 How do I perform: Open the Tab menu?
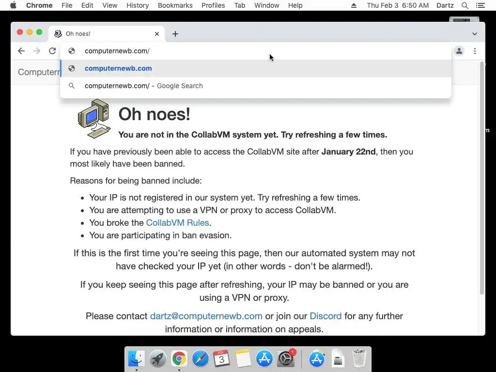point(240,5)
